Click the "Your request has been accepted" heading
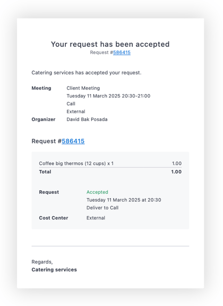 (x=110, y=44)
